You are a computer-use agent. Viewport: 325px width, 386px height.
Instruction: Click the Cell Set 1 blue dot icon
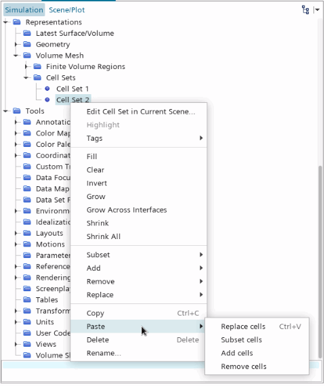tap(47, 89)
